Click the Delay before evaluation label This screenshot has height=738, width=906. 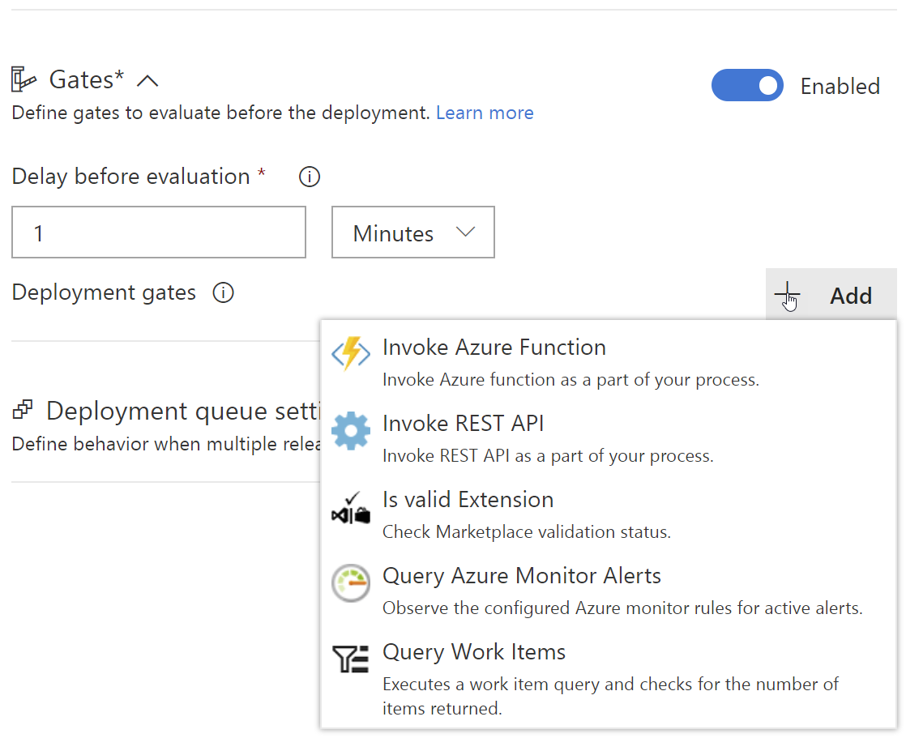(x=130, y=177)
